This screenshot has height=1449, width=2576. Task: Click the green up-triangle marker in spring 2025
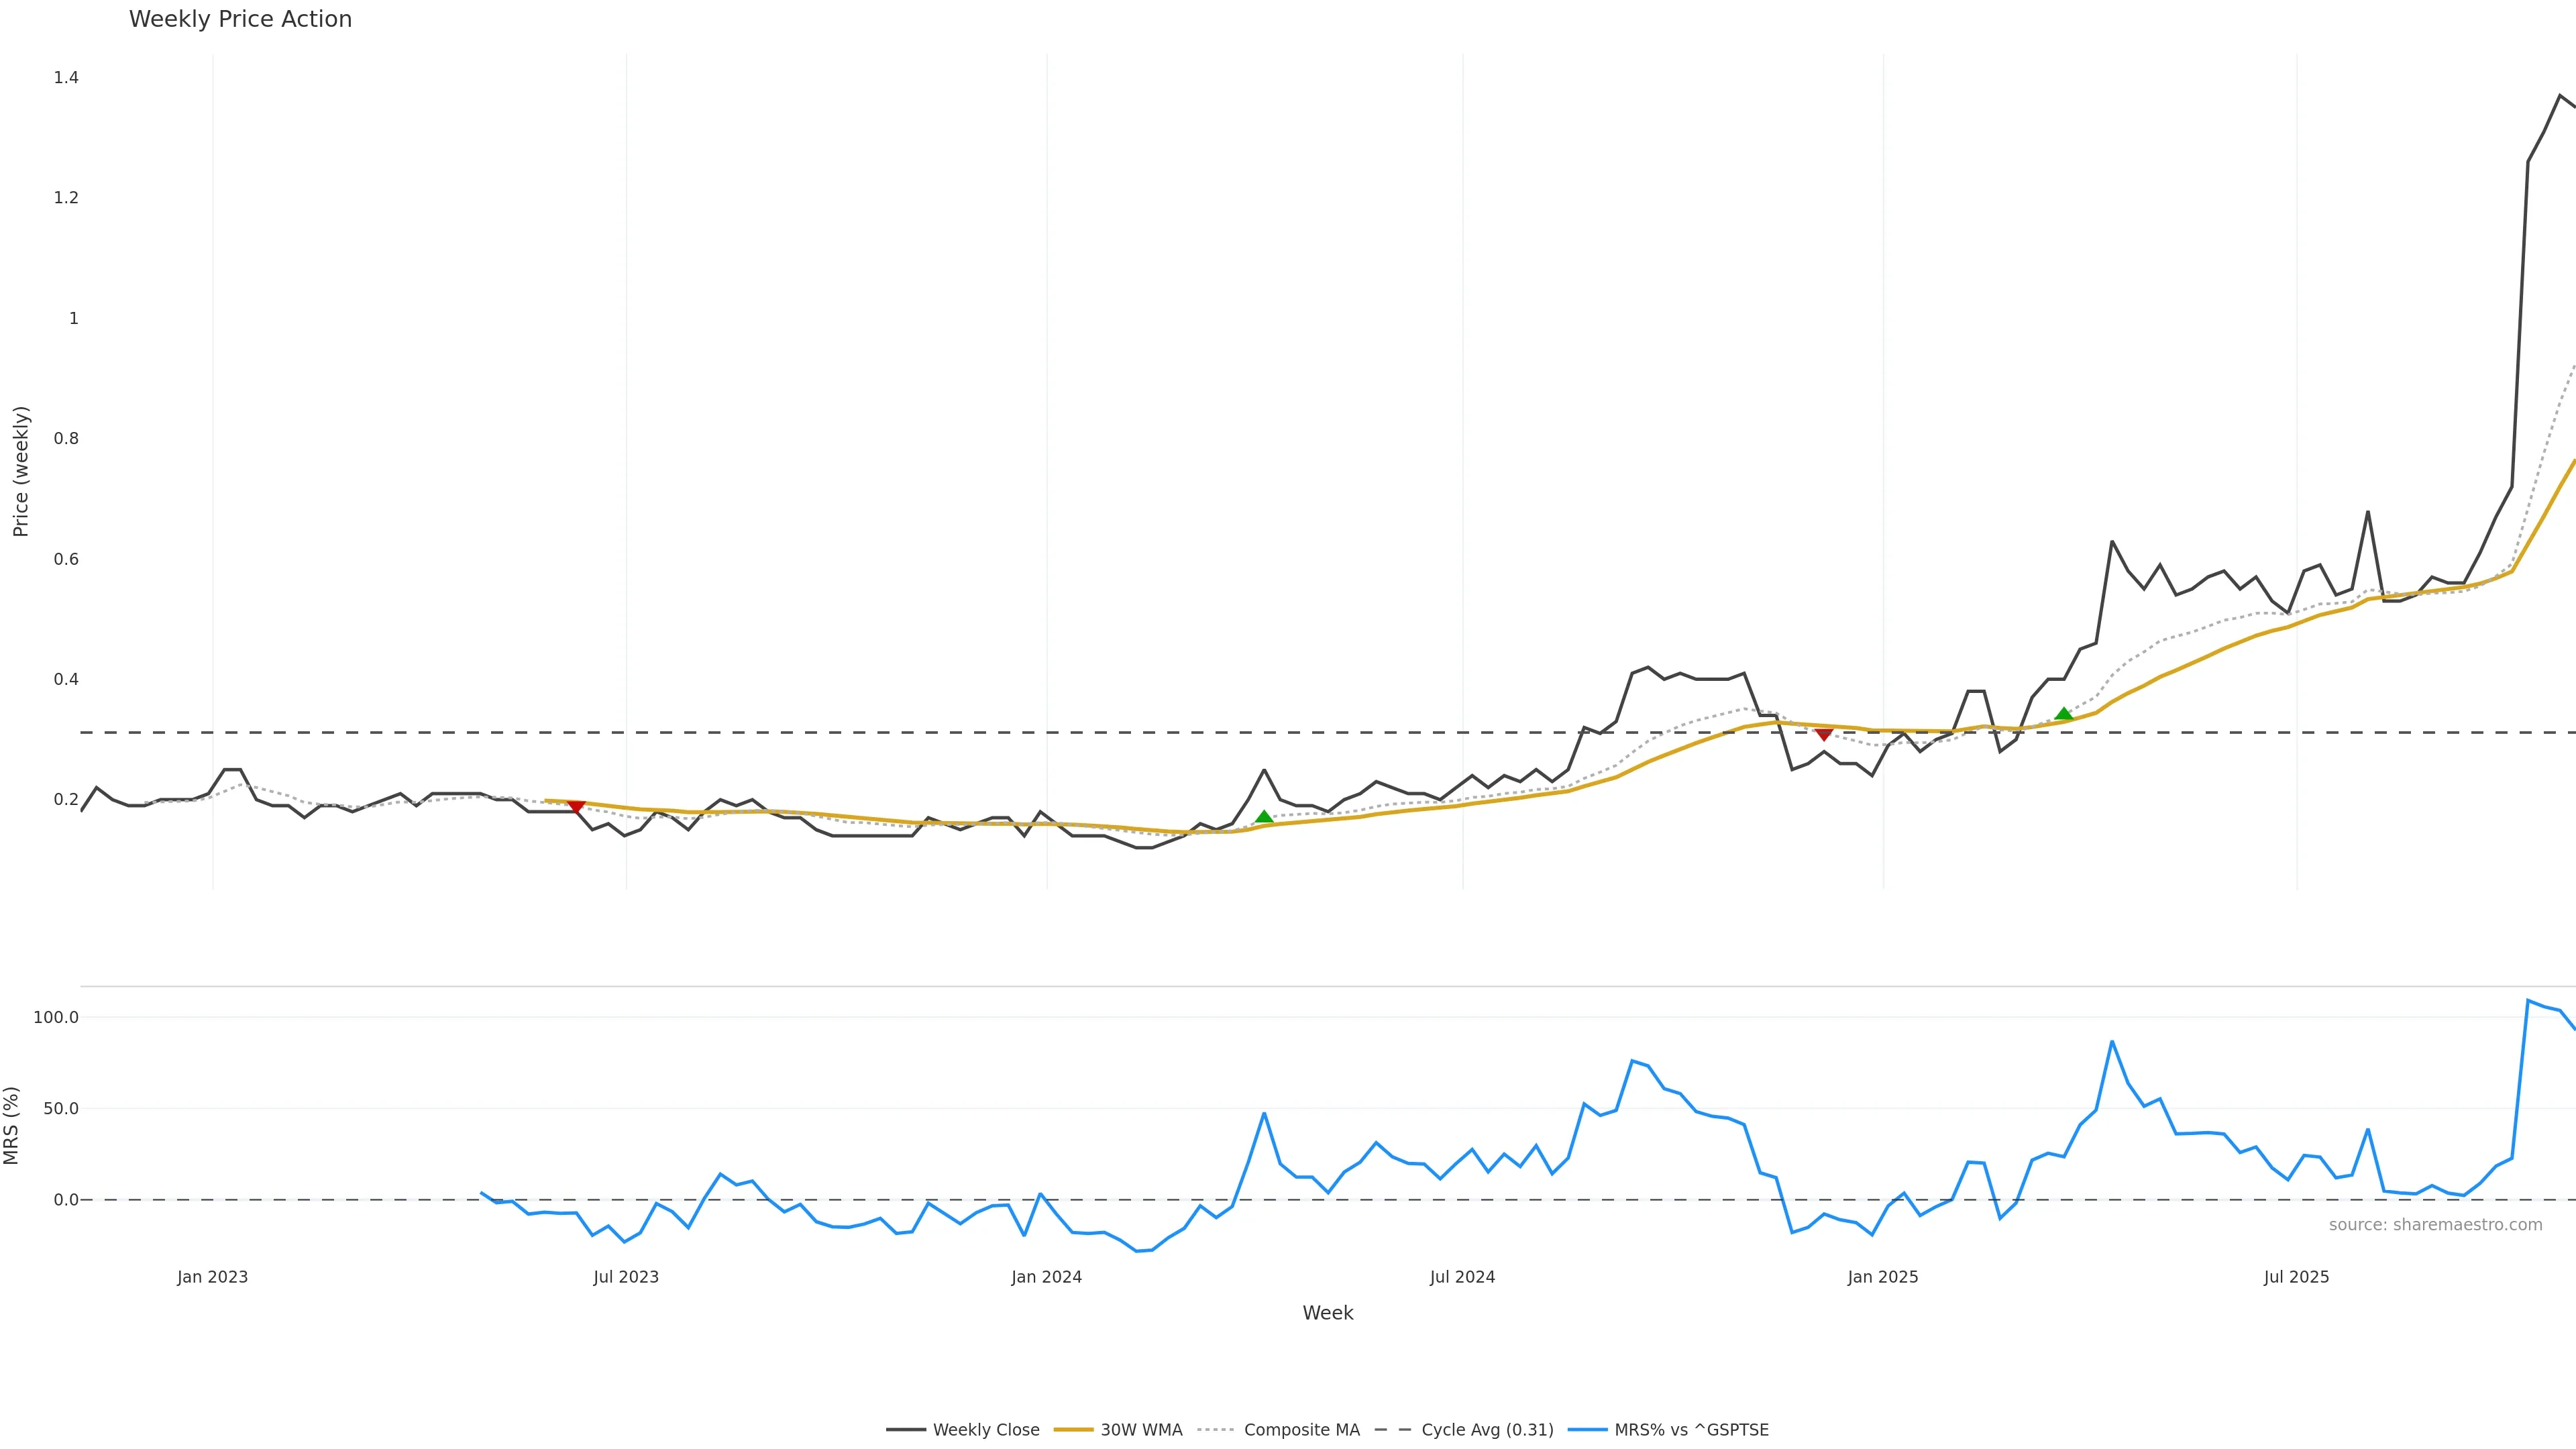[x=2063, y=714]
